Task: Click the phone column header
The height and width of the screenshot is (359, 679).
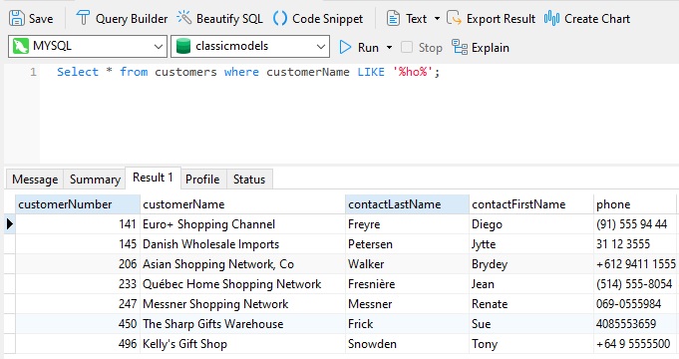Action: point(636,204)
